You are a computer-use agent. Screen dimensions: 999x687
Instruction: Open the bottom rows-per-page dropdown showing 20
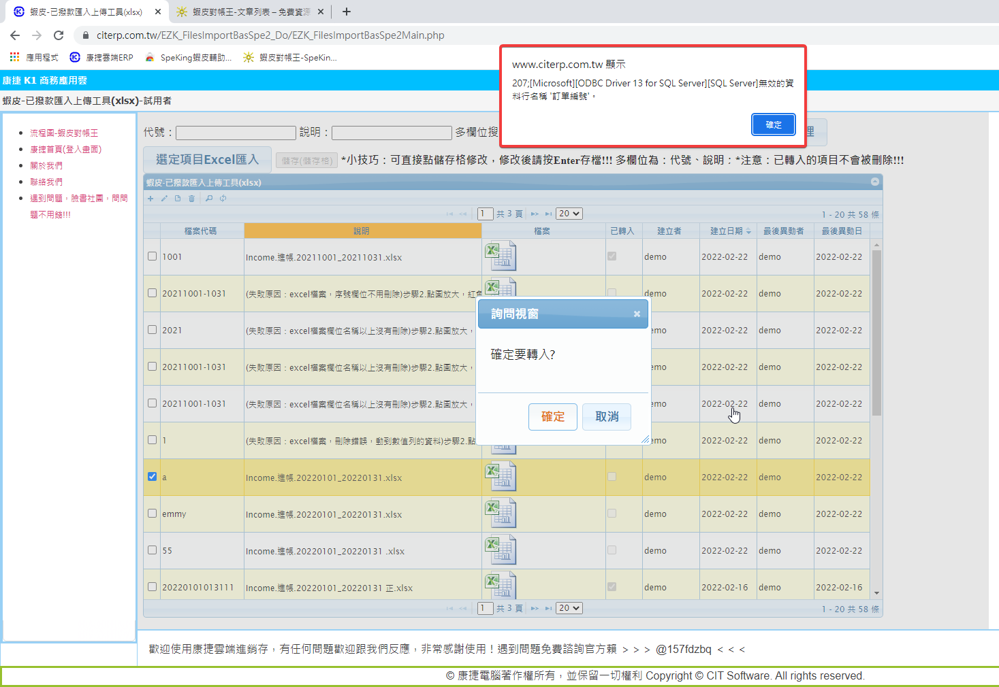pos(569,608)
